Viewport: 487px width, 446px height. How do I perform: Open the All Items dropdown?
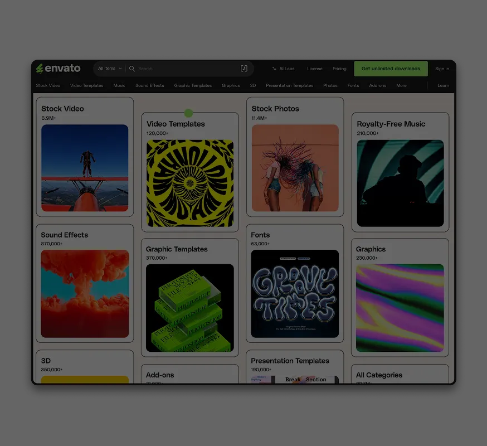110,69
